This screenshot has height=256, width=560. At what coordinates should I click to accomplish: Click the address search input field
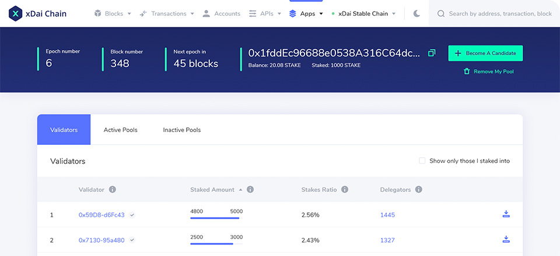pyautogui.click(x=499, y=13)
